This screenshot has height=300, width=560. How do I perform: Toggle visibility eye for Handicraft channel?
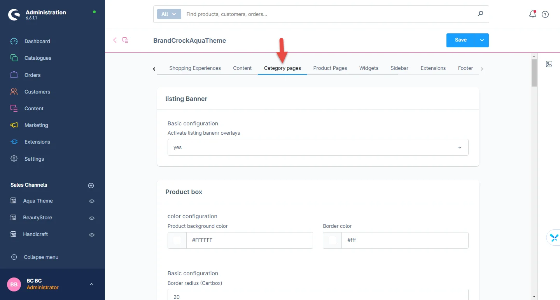(x=92, y=235)
